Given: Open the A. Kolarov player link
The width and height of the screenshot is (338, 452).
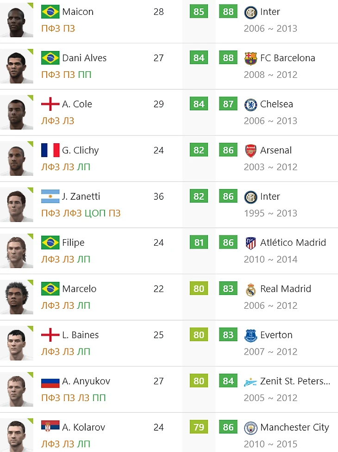Looking at the screenshot, I should 83,427.
